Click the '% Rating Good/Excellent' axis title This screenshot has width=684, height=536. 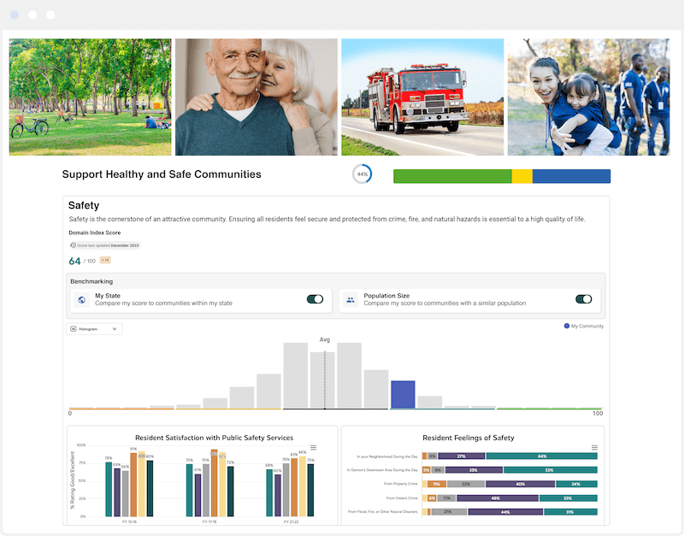[73, 480]
